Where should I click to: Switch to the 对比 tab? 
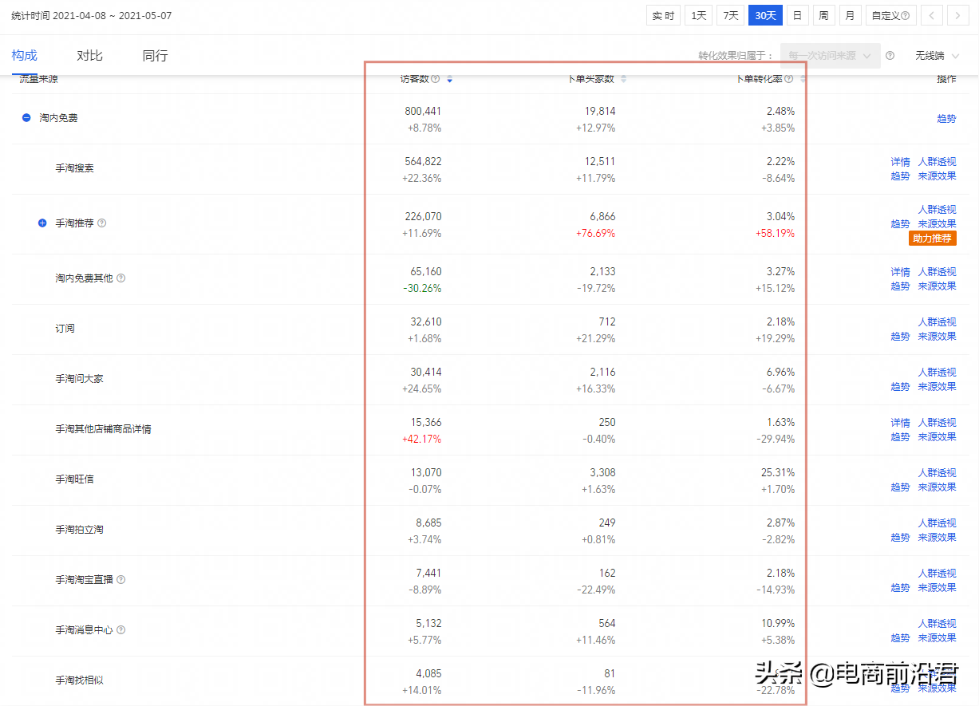pos(89,56)
